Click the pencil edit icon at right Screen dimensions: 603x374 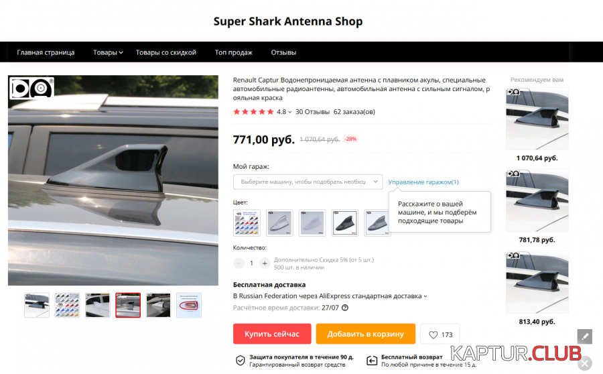[x=584, y=336]
